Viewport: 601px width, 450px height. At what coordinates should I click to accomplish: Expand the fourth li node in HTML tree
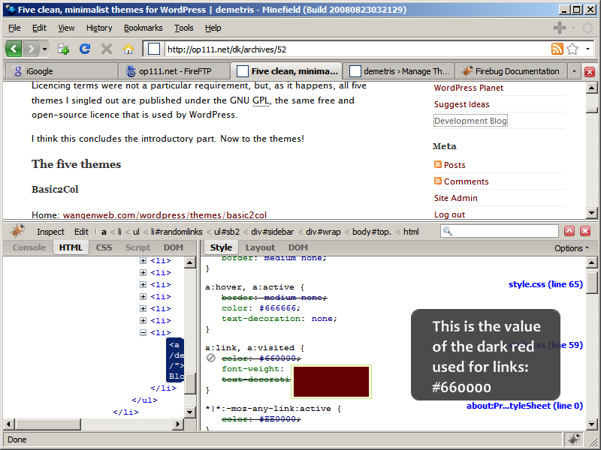click(x=143, y=296)
